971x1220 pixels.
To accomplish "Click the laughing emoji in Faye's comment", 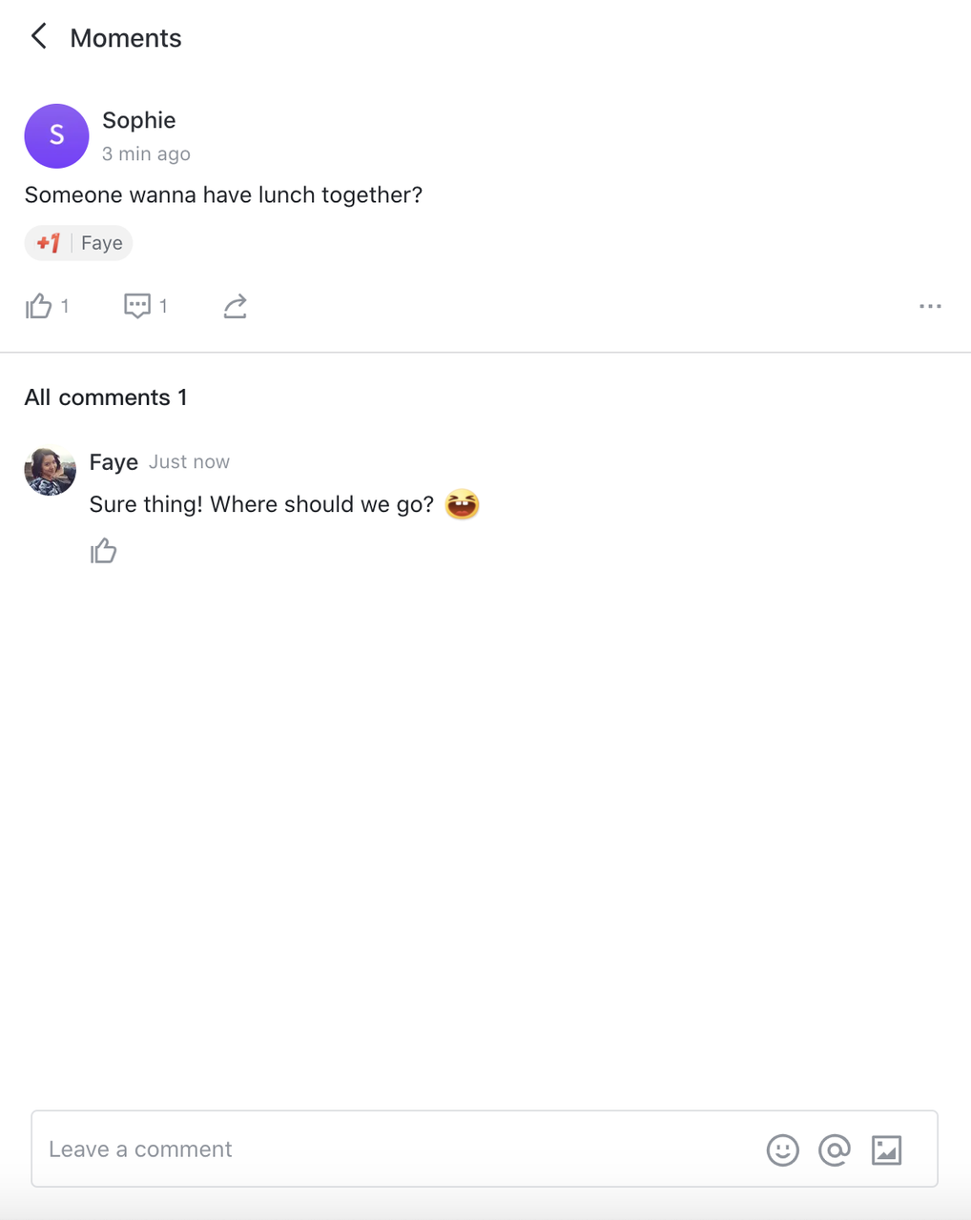I will (463, 503).
